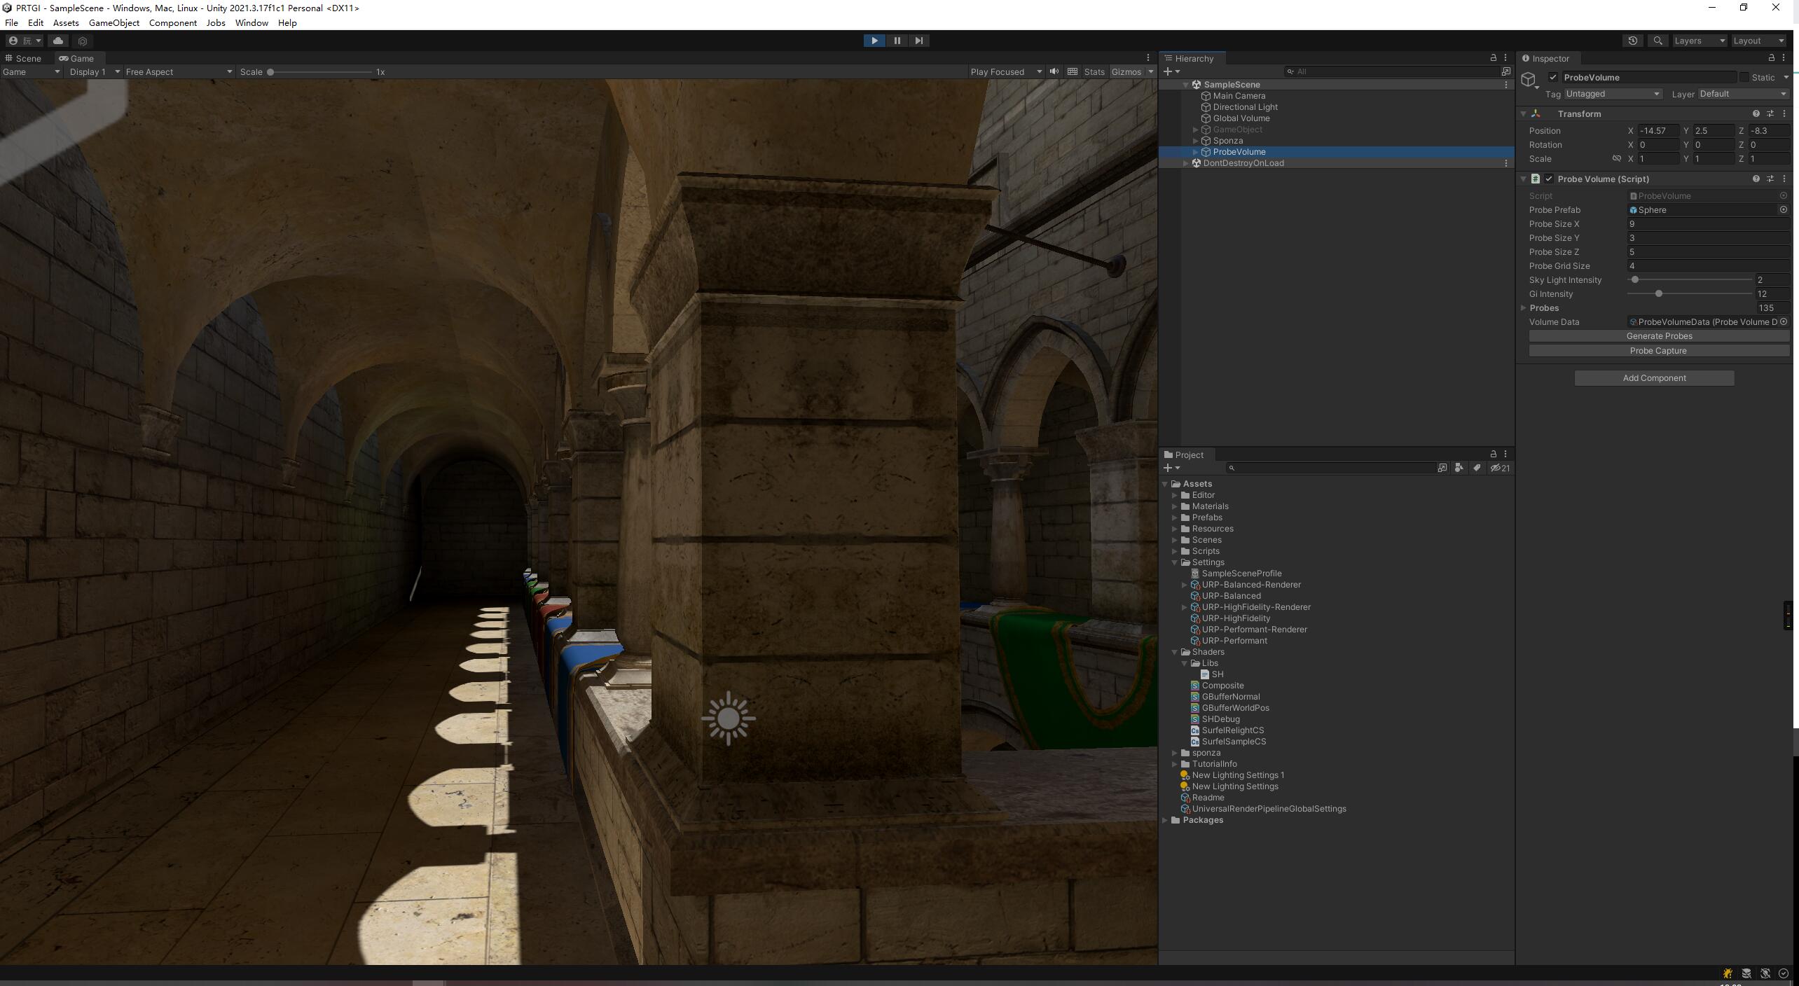Open the Assets menu
This screenshot has height=986, width=1799.
click(x=66, y=22)
